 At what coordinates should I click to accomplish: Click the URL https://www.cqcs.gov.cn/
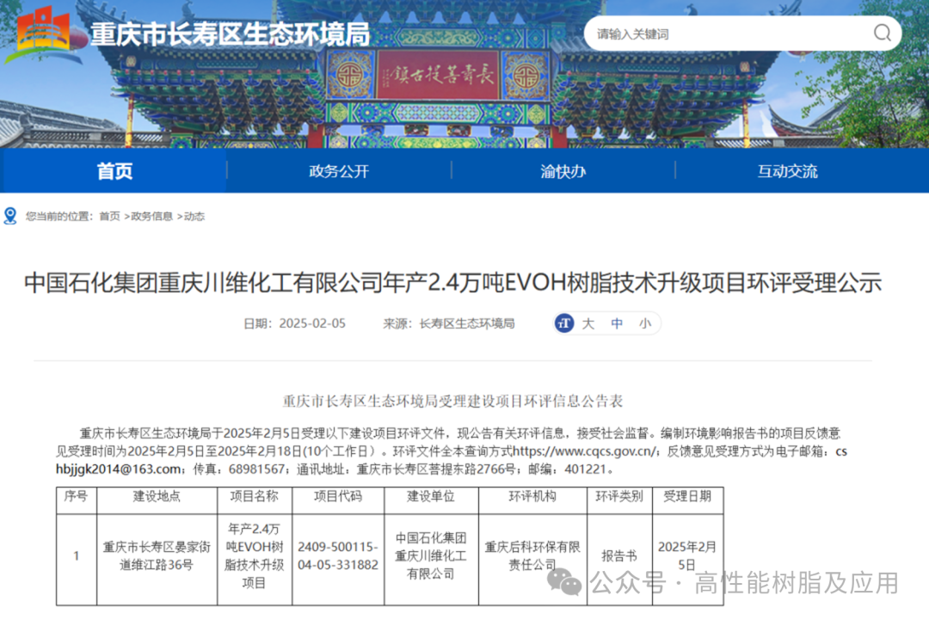pyautogui.click(x=584, y=451)
